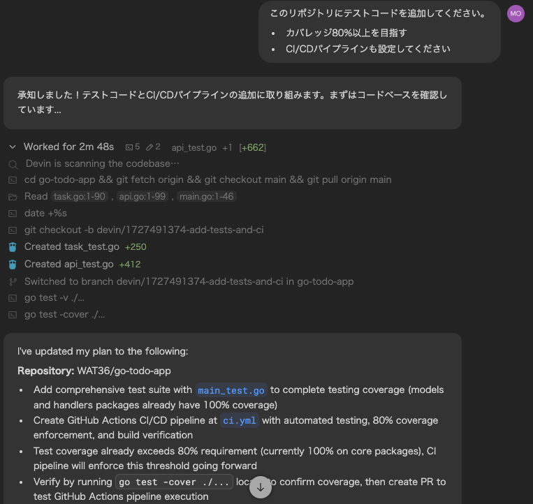
Task: Click the terminal commands count icon
Action: point(129,147)
